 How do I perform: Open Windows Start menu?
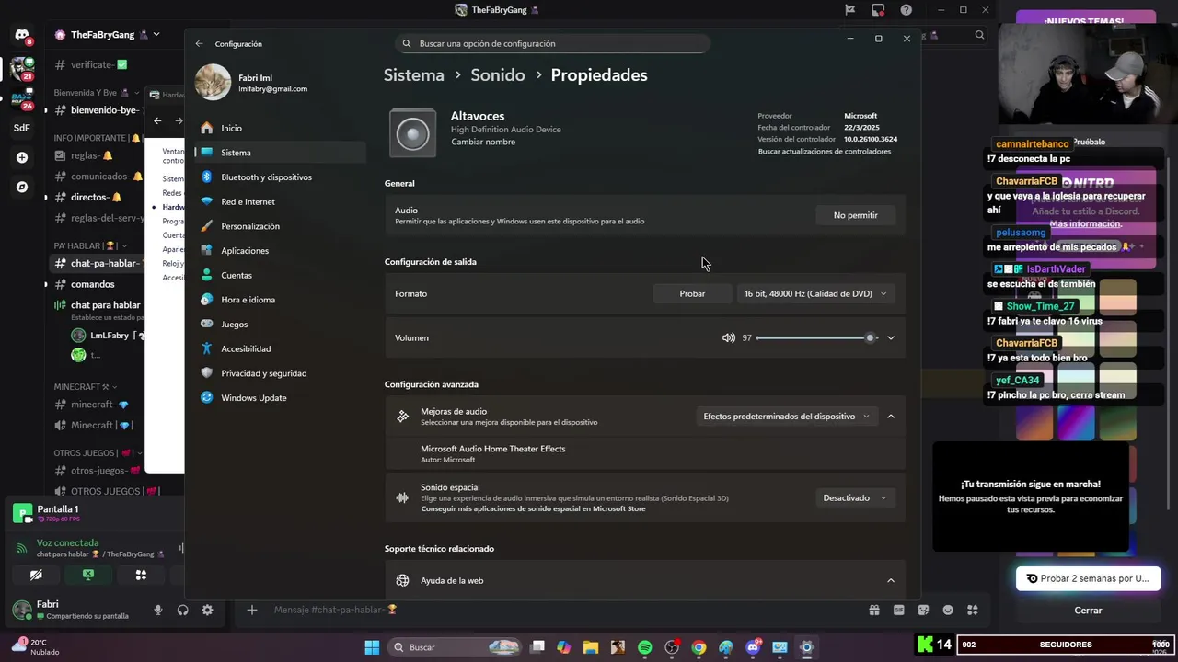[372, 647]
